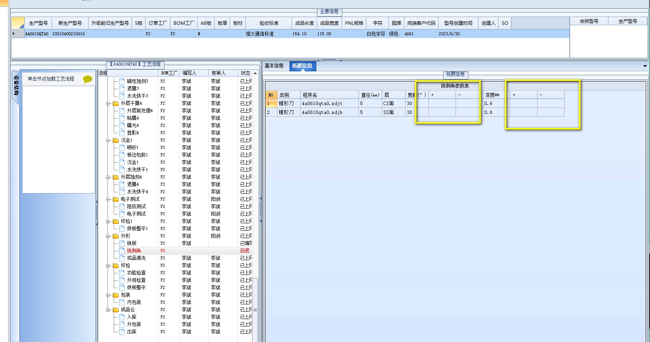This screenshot has width=650, height=342.
Task: Click the document icon of 铣板
Action: pos(122,243)
